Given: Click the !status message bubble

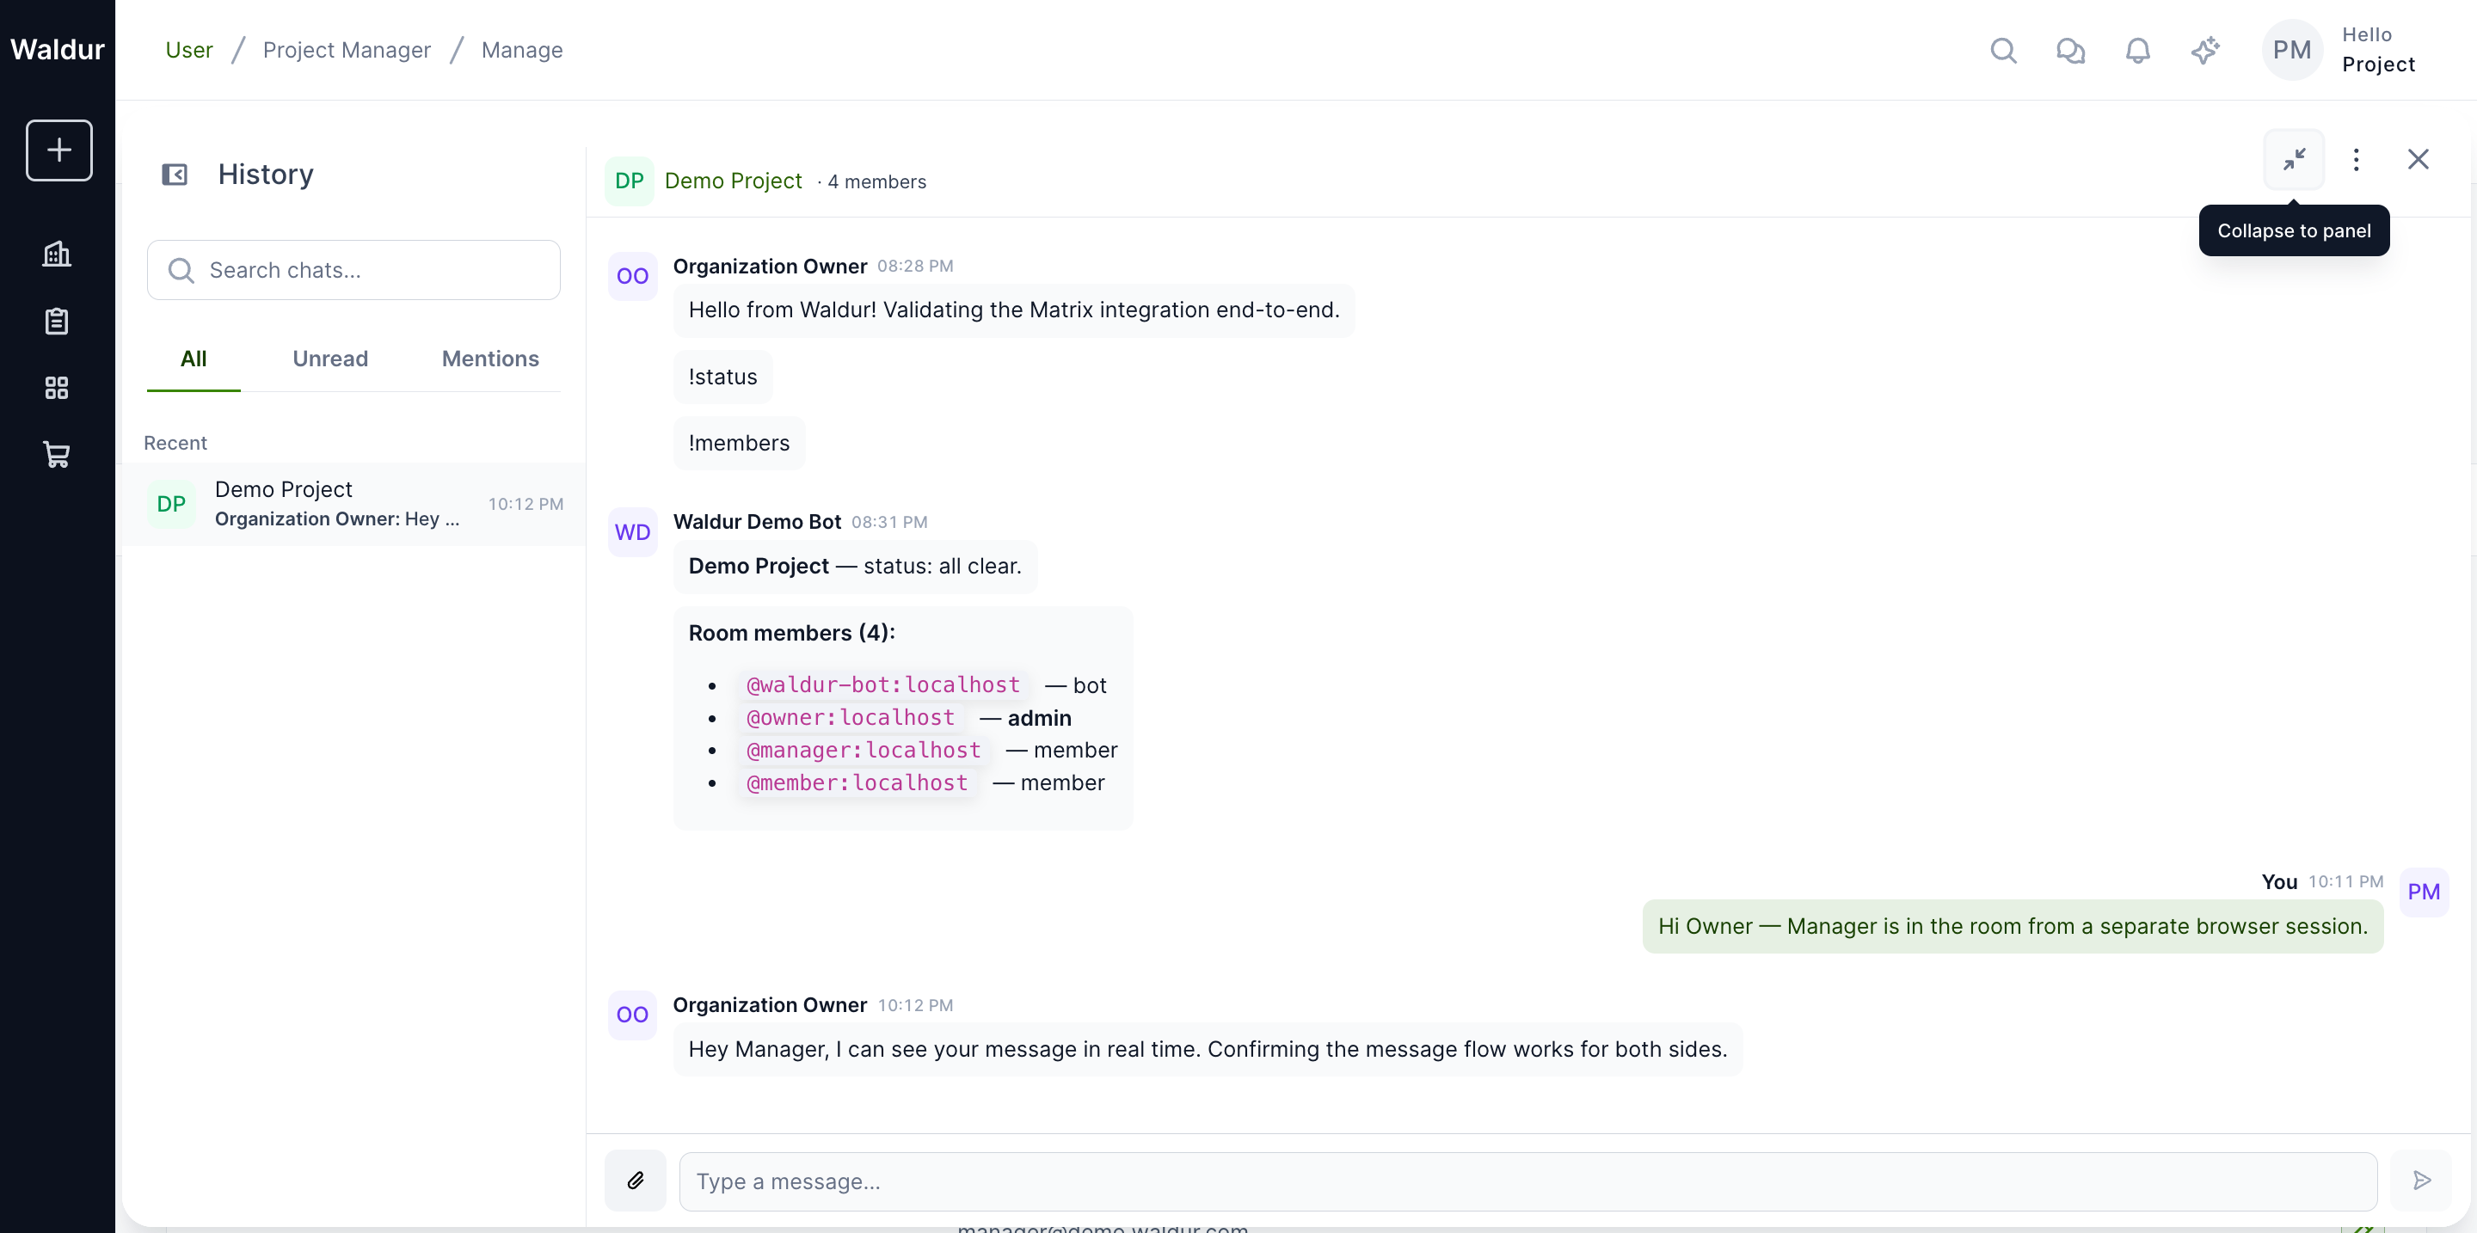Looking at the screenshot, I should point(722,377).
